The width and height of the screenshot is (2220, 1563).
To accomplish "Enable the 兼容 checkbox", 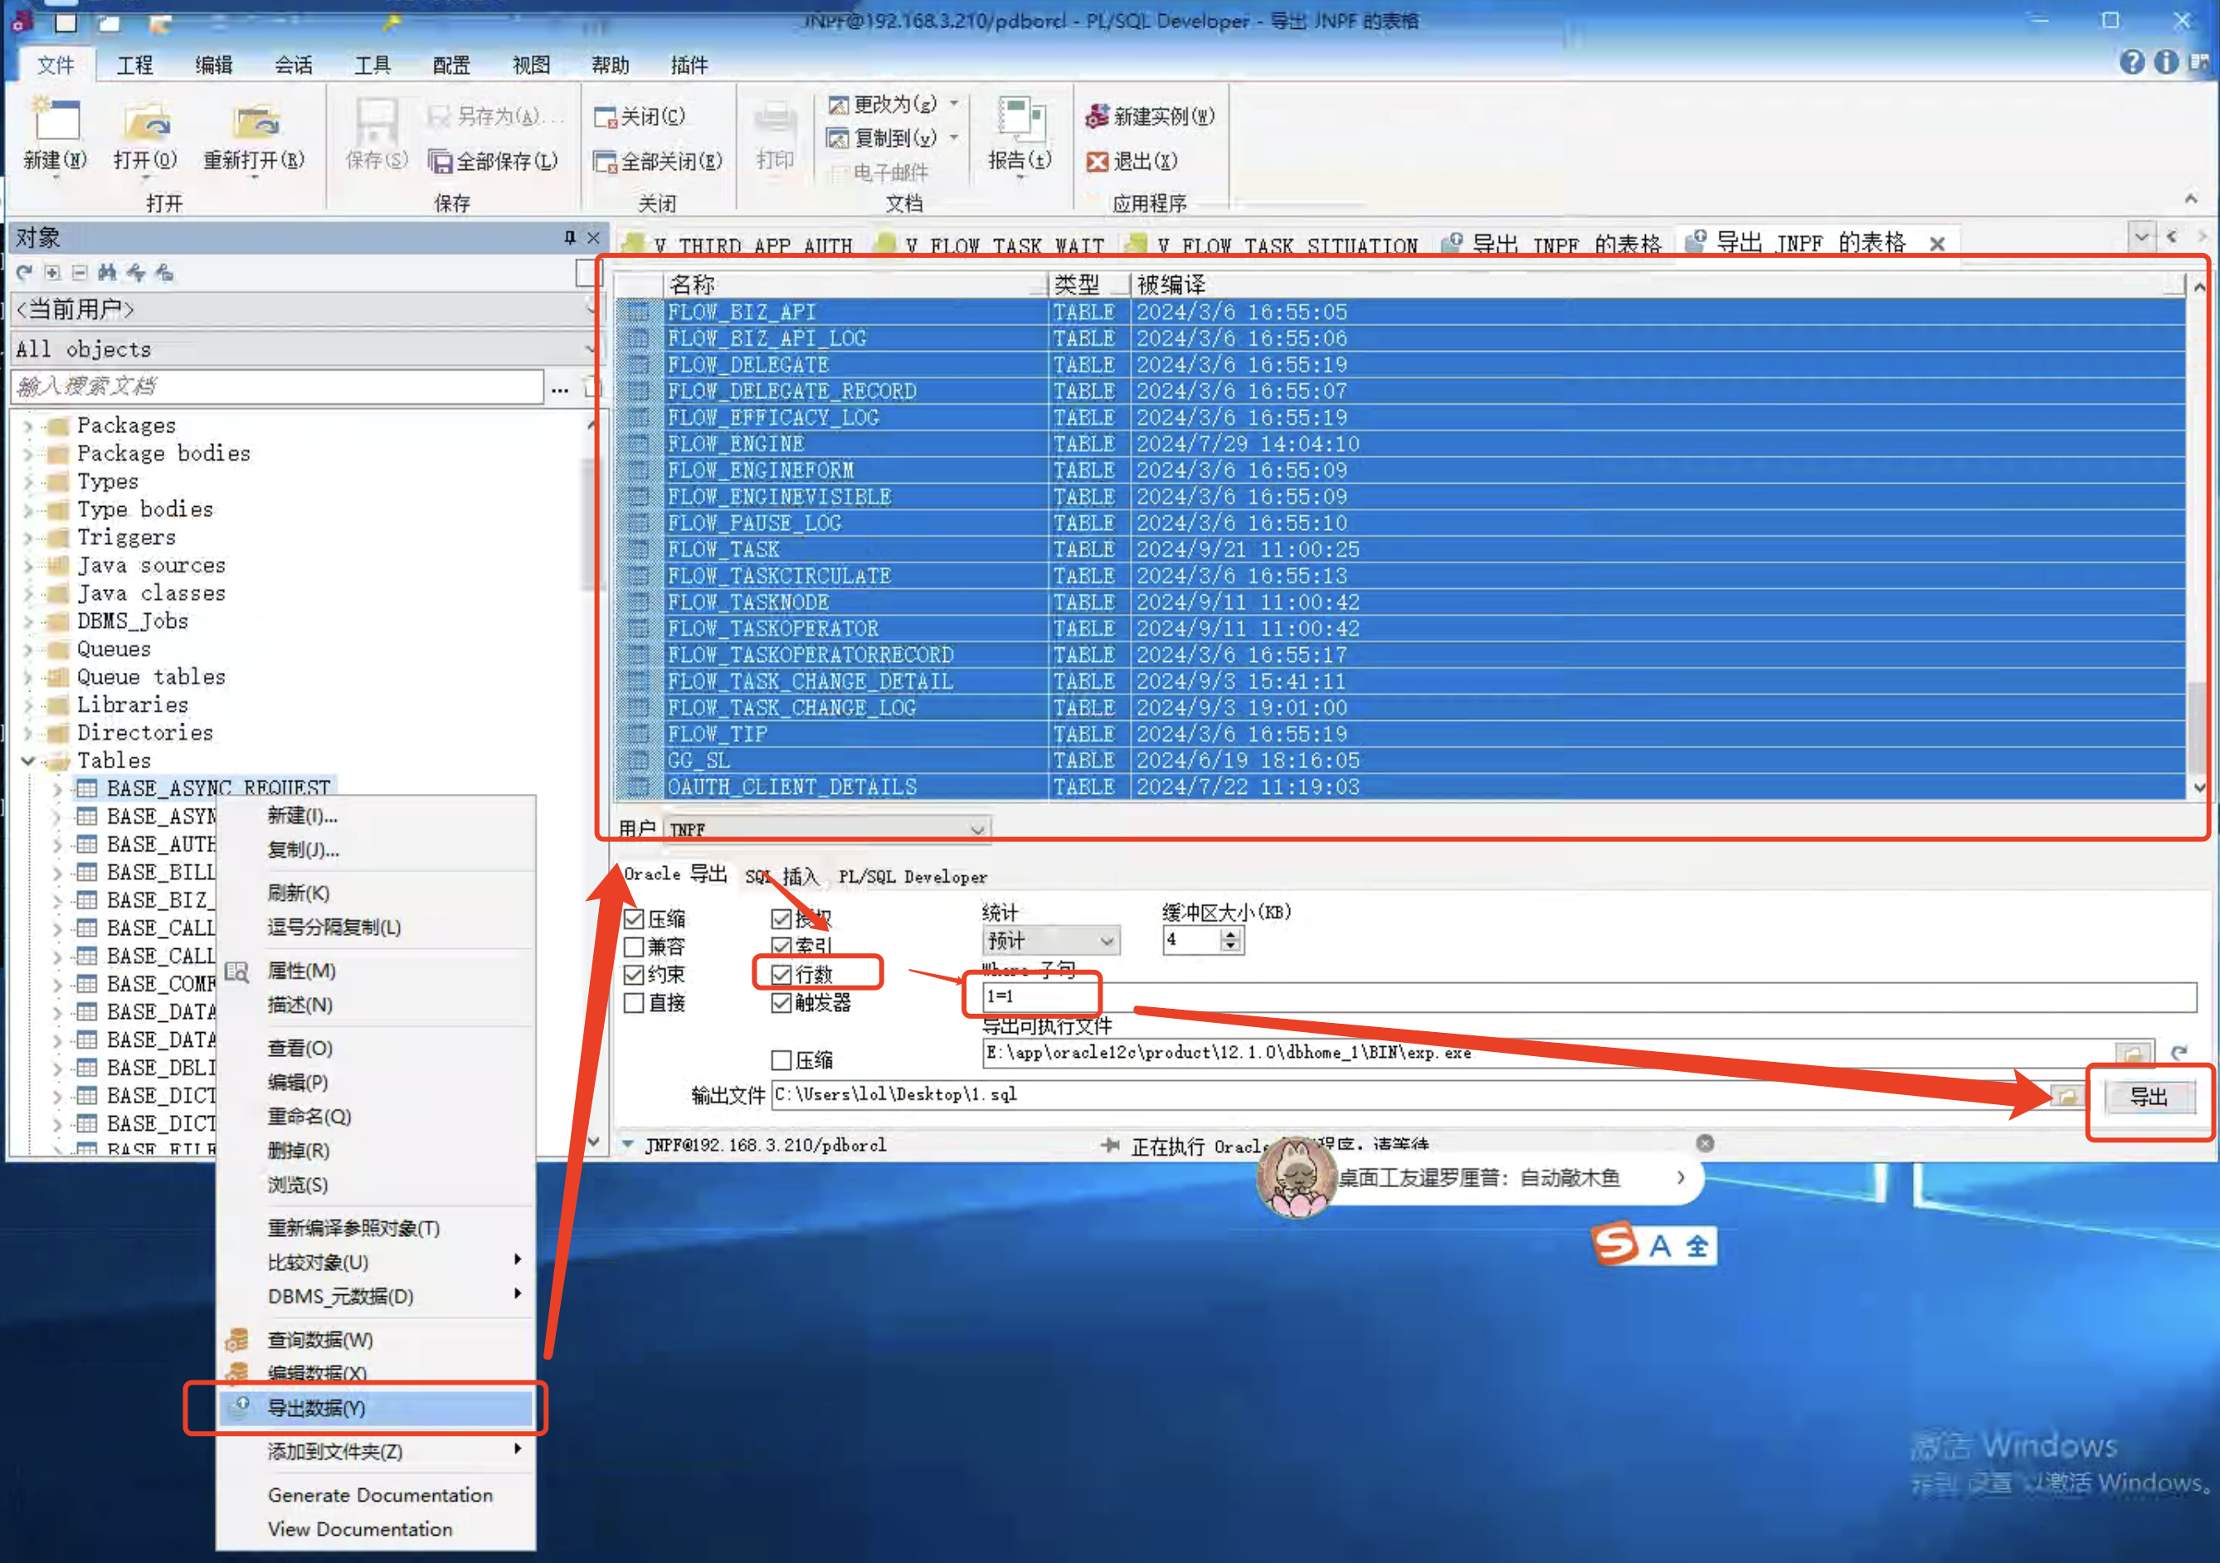I will click(x=635, y=947).
